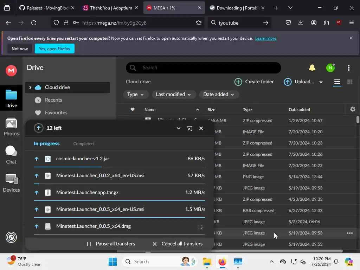Open the three-dot MEGA menu beside avatar
Image resolution: width=360 pixels, height=270 pixels.
point(348,68)
